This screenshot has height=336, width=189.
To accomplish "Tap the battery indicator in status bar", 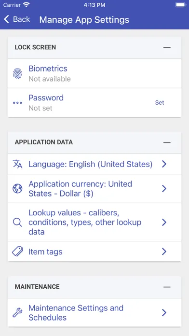I will pos(180,5).
